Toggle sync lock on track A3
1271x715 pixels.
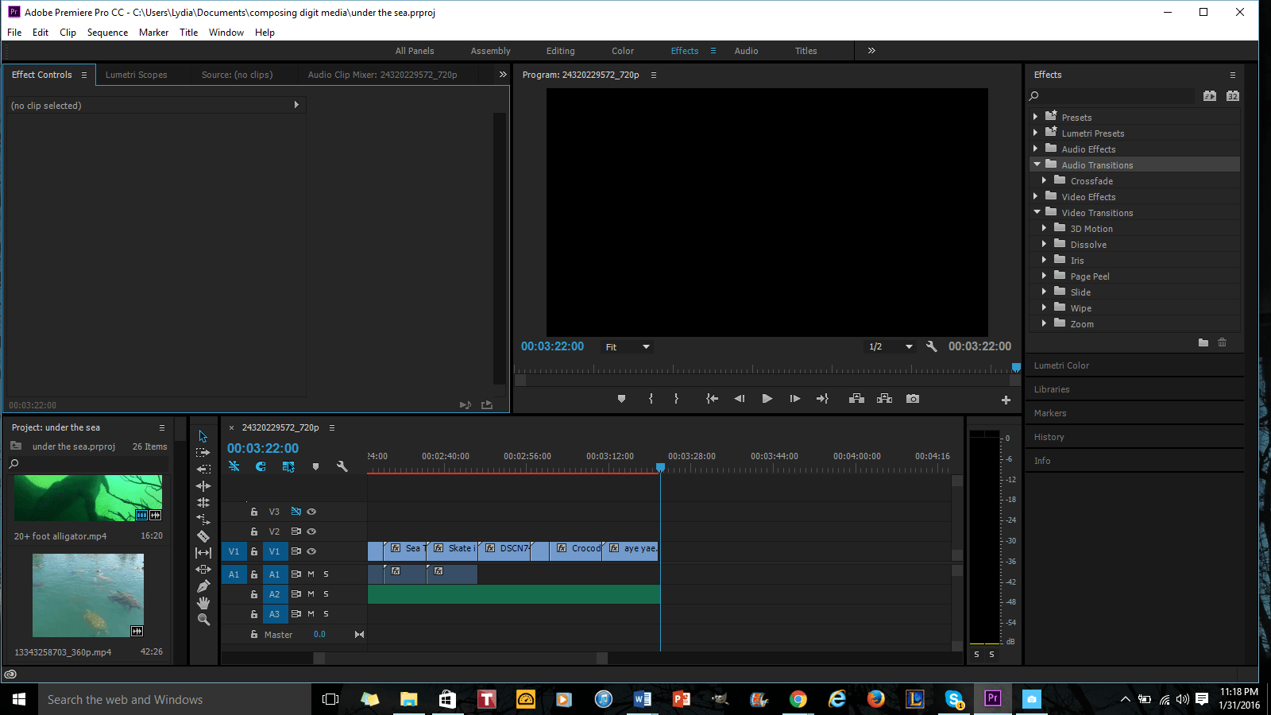pyautogui.click(x=296, y=614)
